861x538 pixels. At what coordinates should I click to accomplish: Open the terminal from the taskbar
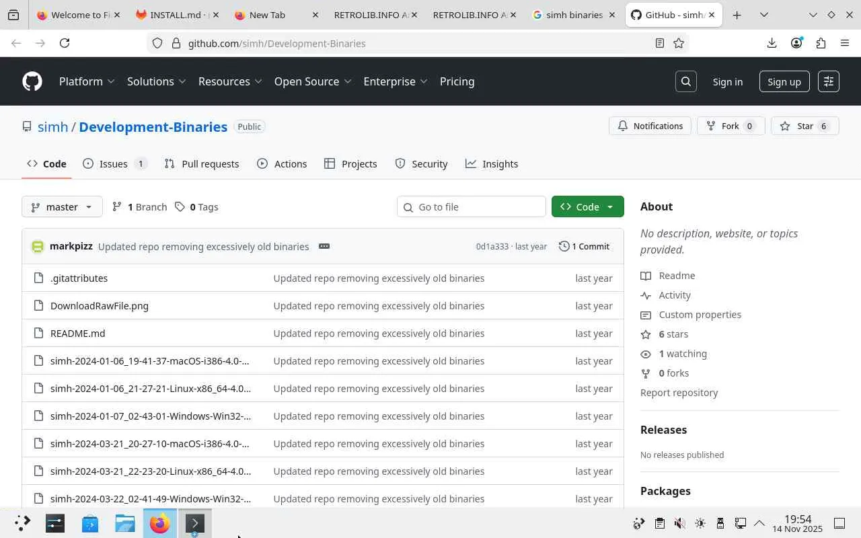[x=195, y=523]
